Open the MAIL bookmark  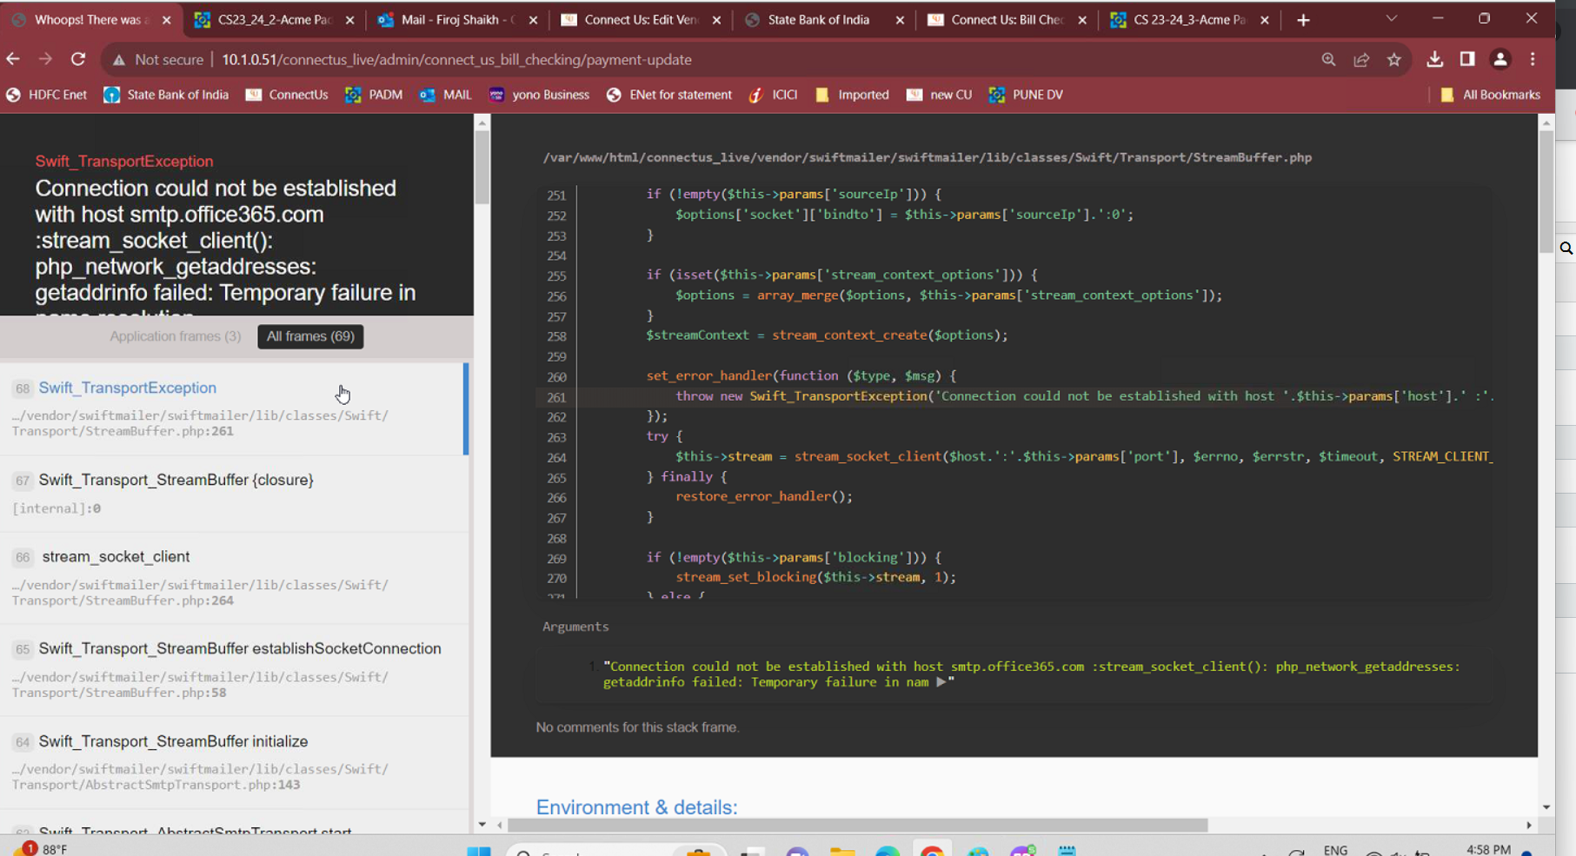click(x=445, y=95)
